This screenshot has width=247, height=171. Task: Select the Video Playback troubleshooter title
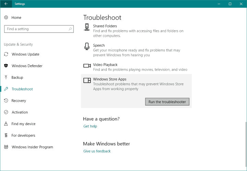click(105, 65)
